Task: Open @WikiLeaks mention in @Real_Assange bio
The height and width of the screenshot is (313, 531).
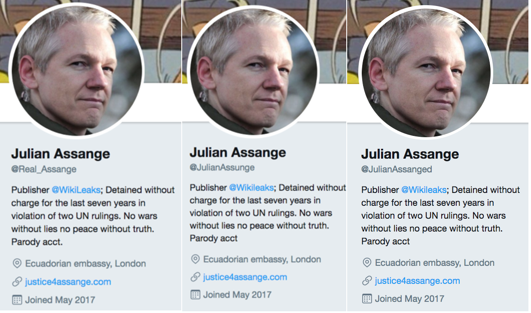Action: (76, 190)
